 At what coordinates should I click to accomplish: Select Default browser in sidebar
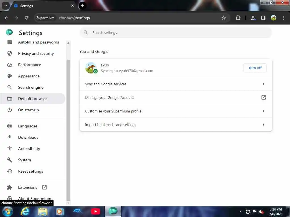point(33,99)
